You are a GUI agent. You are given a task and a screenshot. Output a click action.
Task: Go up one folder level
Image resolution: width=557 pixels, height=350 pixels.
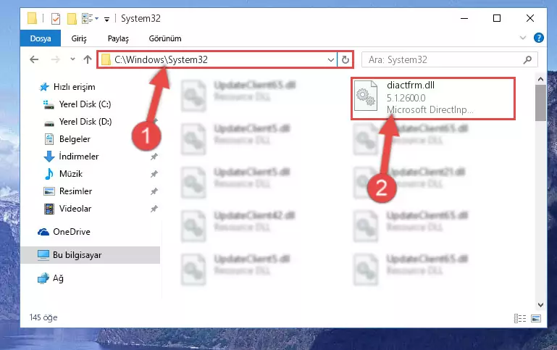88,59
